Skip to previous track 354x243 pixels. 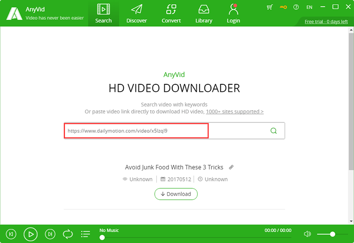click(11, 234)
